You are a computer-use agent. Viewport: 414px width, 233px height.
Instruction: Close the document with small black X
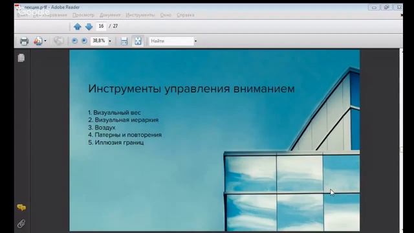(x=402, y=16)
